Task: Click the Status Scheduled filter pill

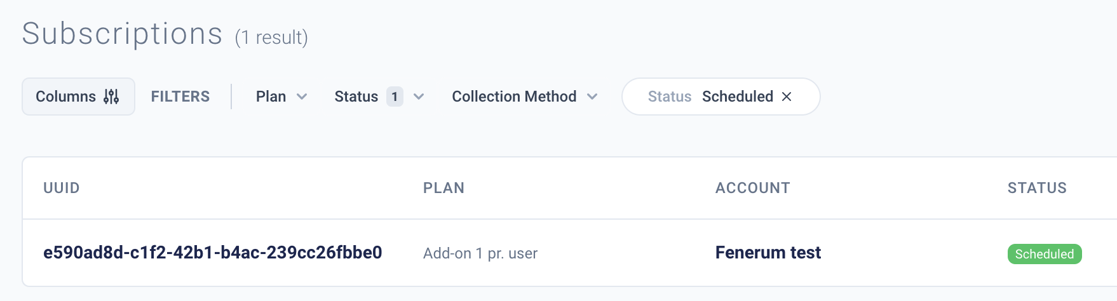Action: (x=721, y=97)
